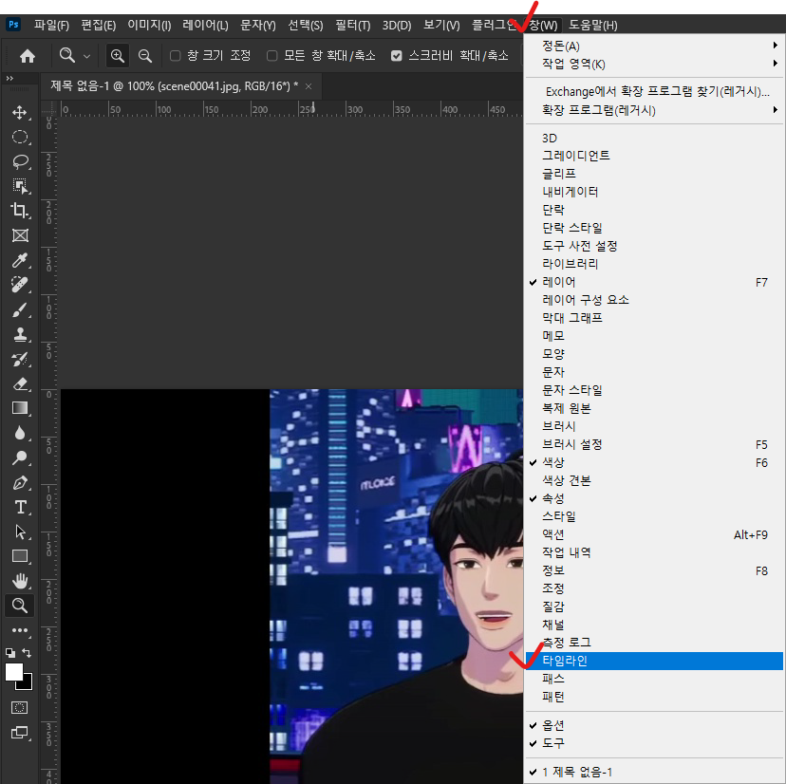Open the 필터(T) menu
This screenshot has width=786, height=784.
353,25
